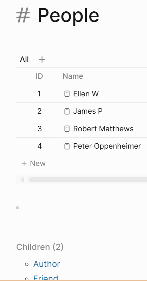Screen dimensions: 147x281
Task: Open the Ellen W record
Action: click(86, 94)
